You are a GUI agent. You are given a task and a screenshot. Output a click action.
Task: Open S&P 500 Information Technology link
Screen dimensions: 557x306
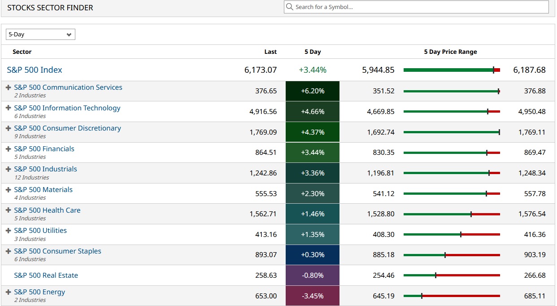(67, 108)
